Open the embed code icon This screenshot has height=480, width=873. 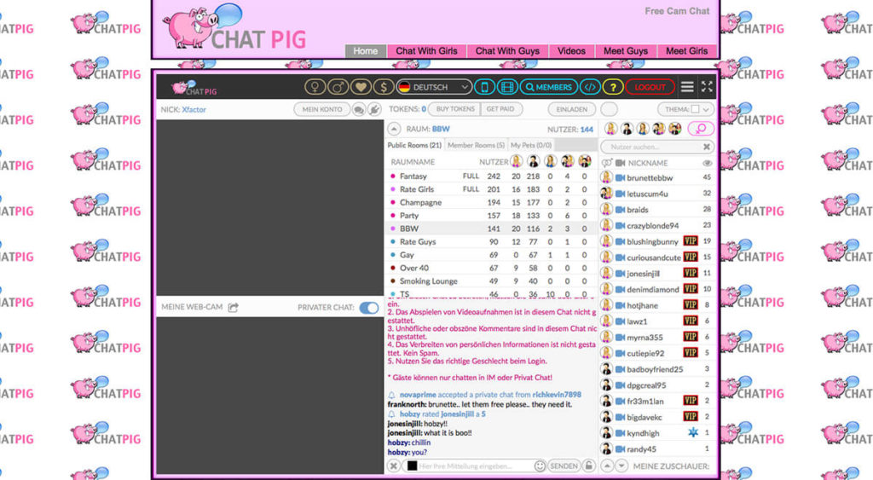[590, 87]
